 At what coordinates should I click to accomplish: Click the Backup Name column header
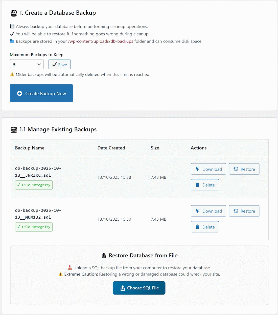pos(30,148)
